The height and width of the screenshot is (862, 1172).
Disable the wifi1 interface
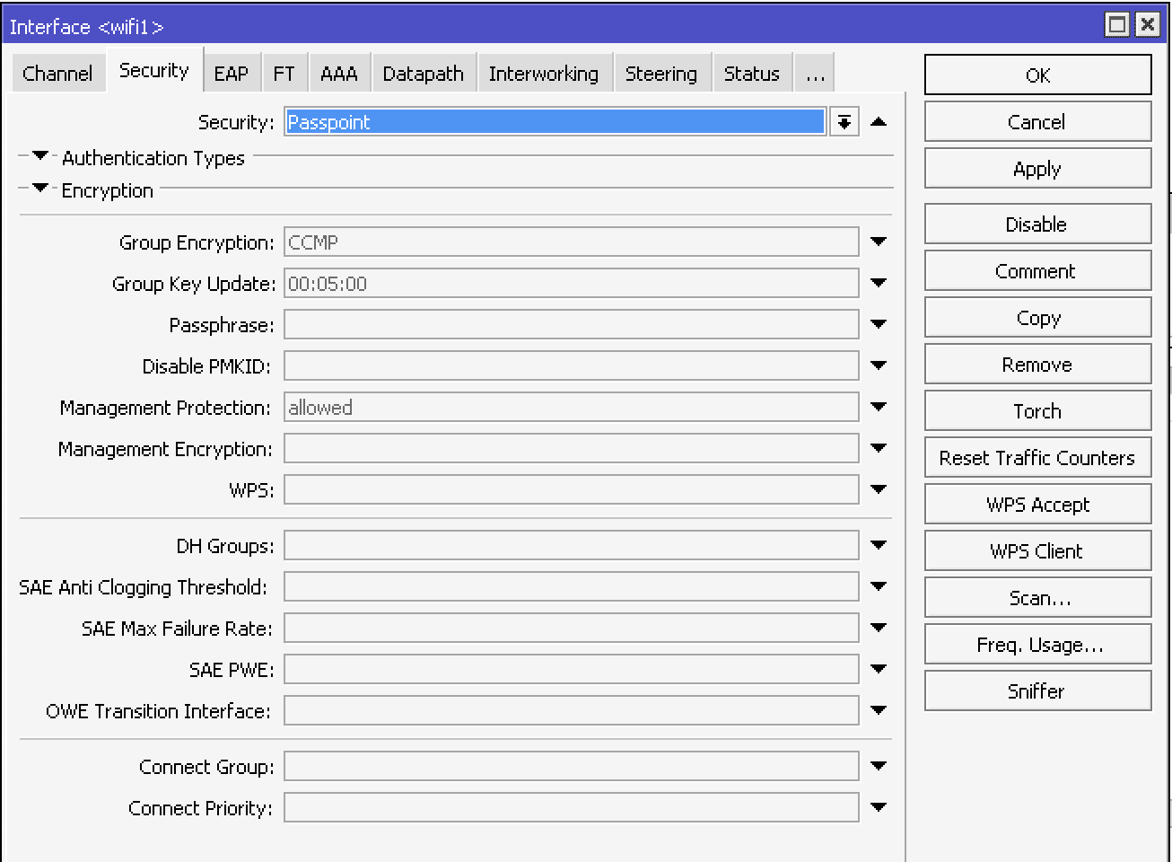1037,224
